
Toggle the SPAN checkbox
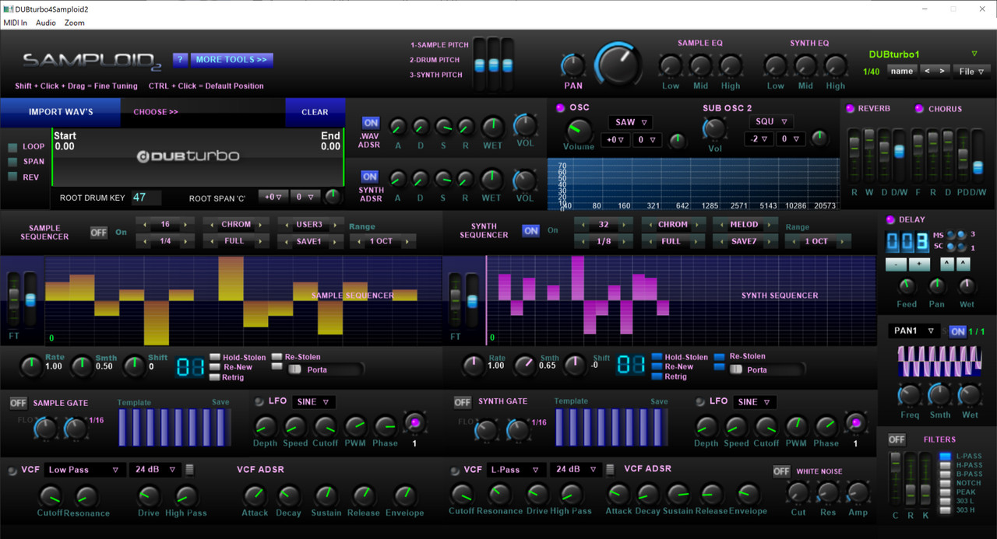(x=13, y=162)
